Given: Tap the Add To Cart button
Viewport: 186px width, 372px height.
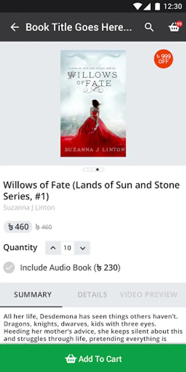Looking at the screenshot, I should pyautogui.click(x=93, y=358).
